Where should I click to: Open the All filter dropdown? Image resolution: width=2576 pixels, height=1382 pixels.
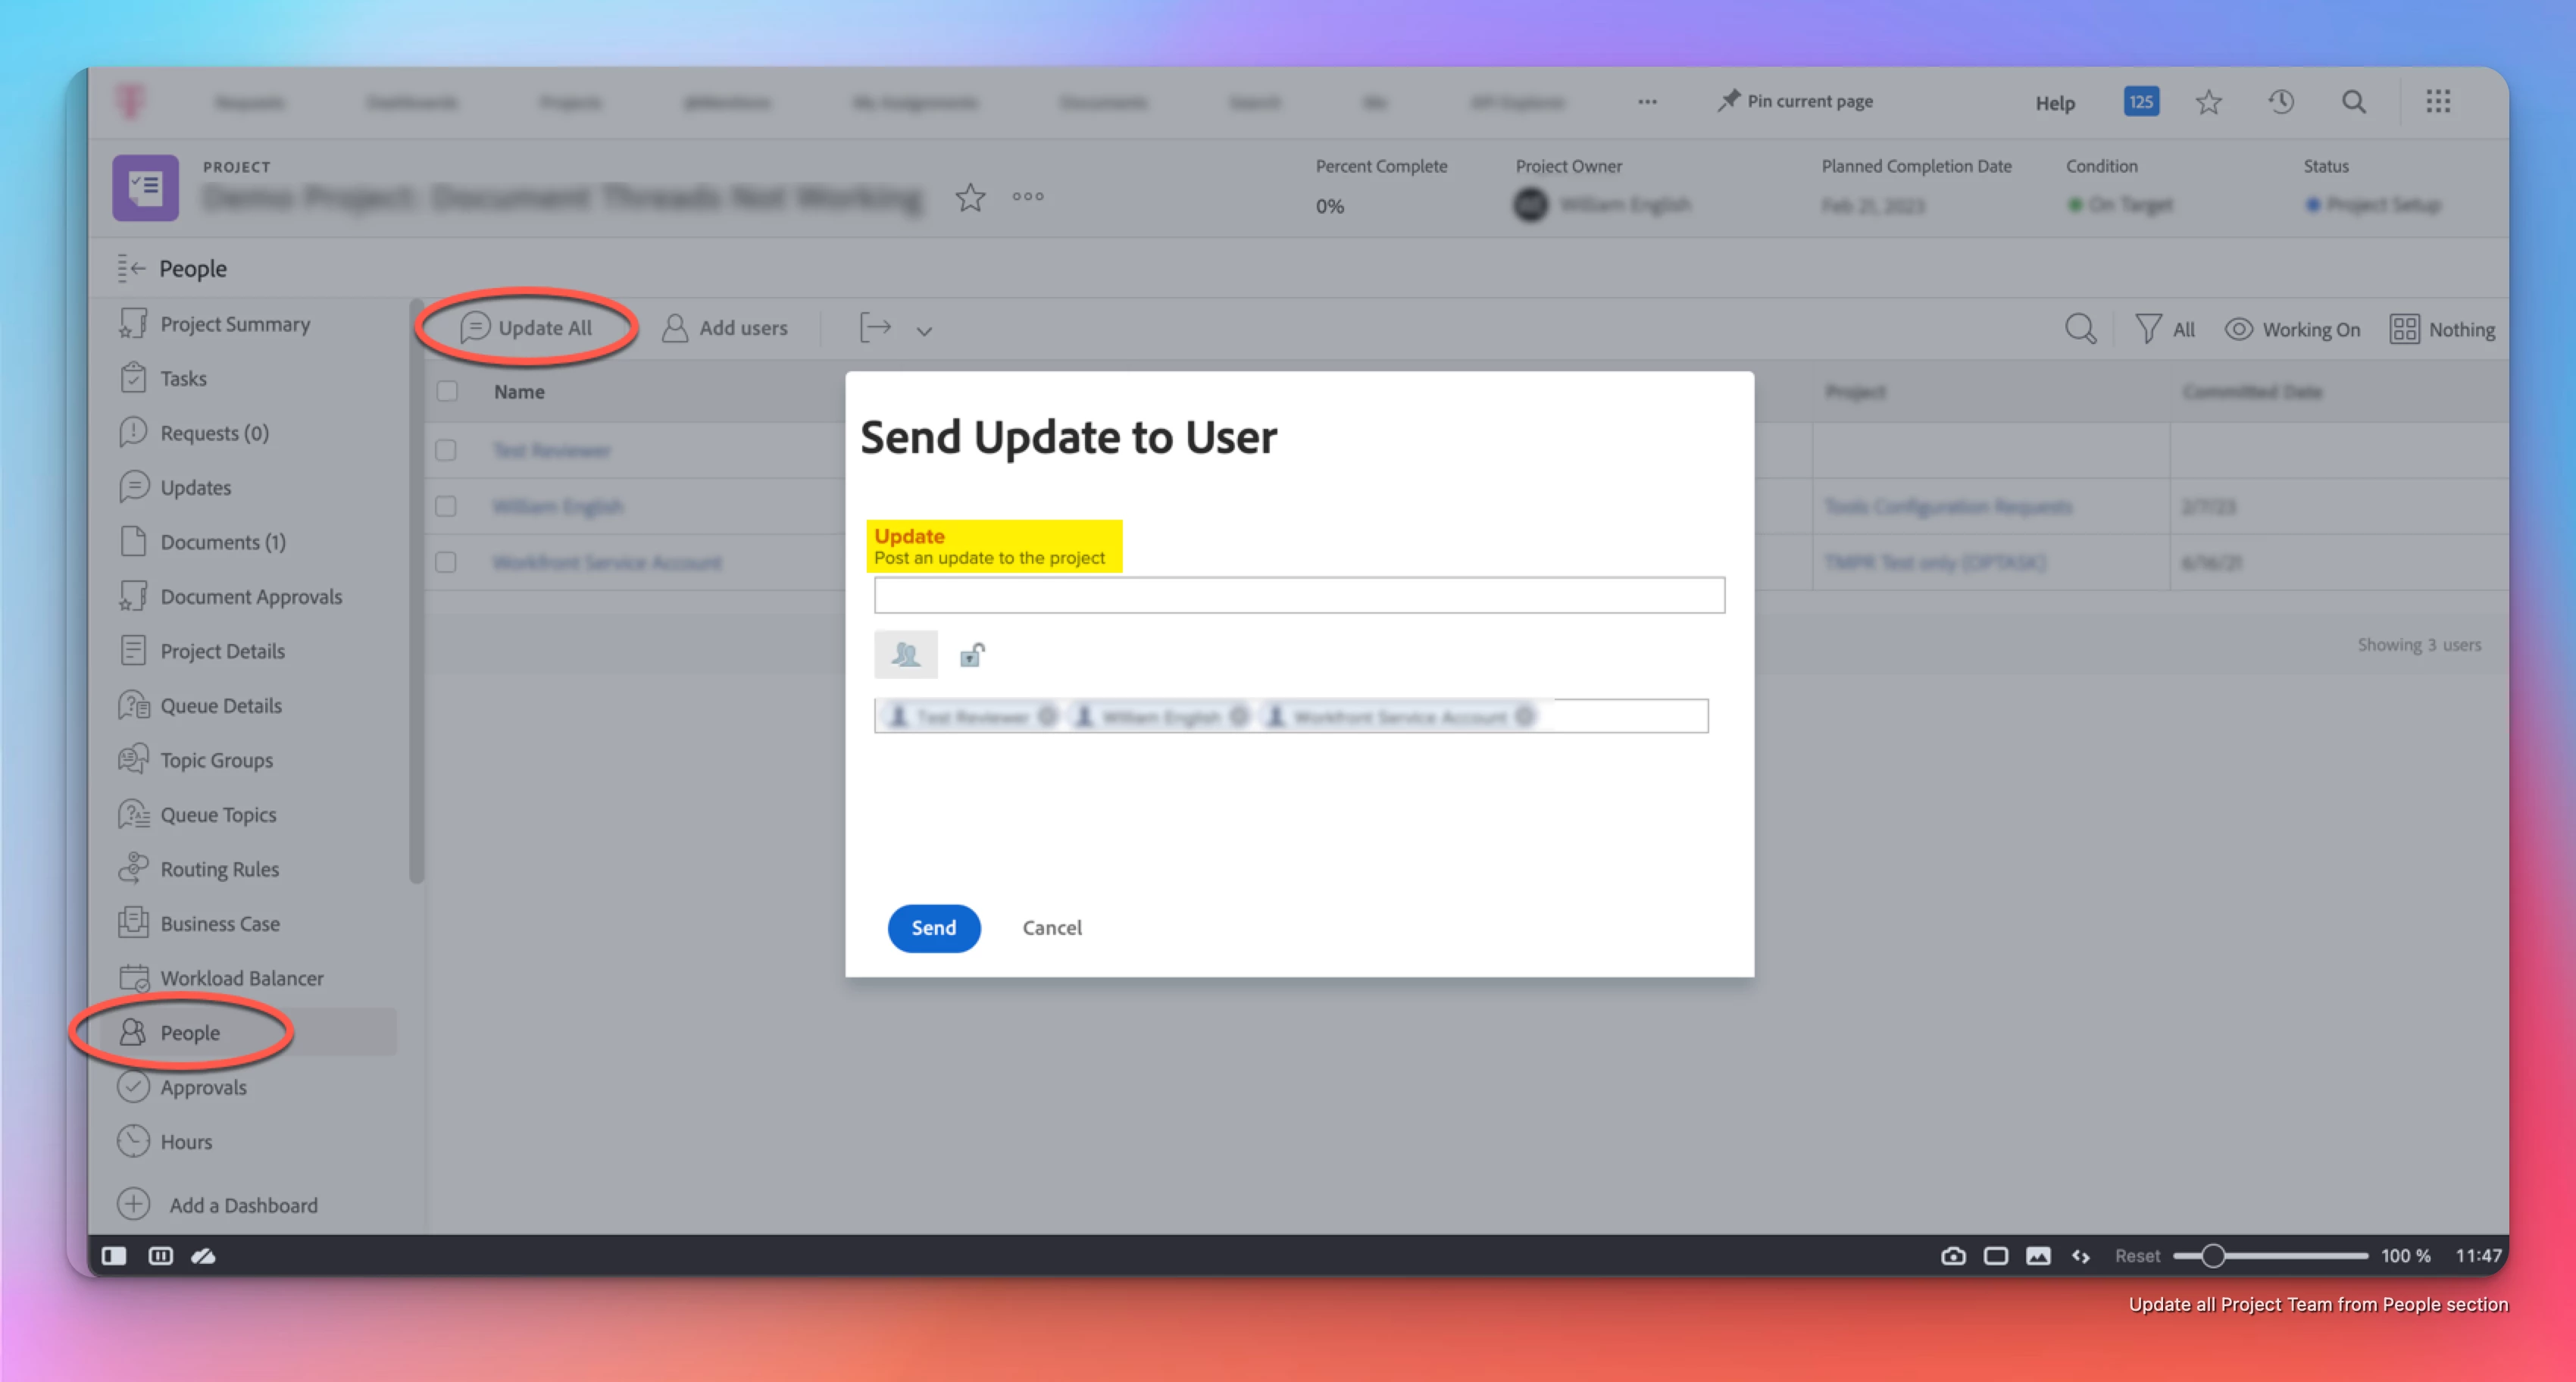pos(2166,329)
